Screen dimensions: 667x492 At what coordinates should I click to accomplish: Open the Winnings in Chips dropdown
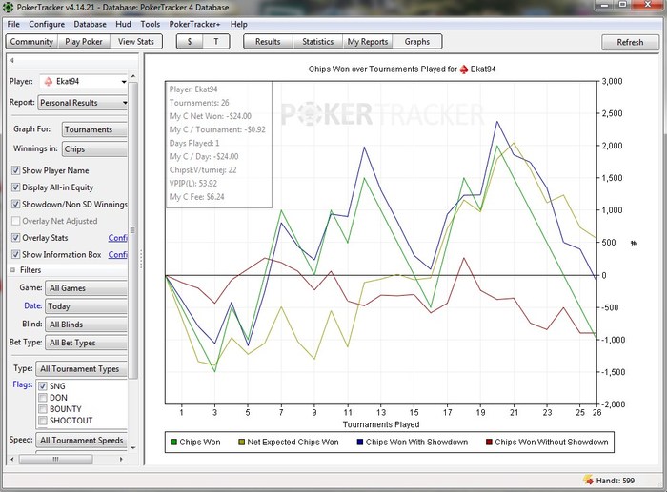tap(94, 149)
